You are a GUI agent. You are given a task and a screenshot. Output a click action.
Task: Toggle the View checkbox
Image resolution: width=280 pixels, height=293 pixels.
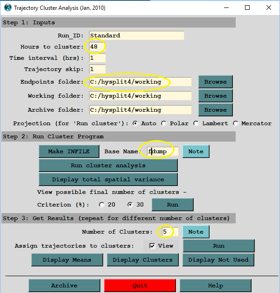coord(153,246)
